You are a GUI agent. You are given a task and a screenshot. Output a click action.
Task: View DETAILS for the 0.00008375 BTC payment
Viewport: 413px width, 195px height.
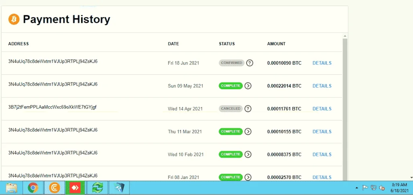pos(322,154)
